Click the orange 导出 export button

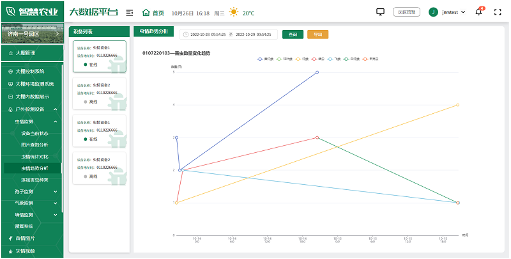[x=317, y=35]
